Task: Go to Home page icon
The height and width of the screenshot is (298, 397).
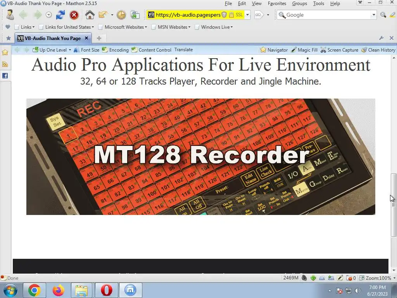Action: coord(90,15)
